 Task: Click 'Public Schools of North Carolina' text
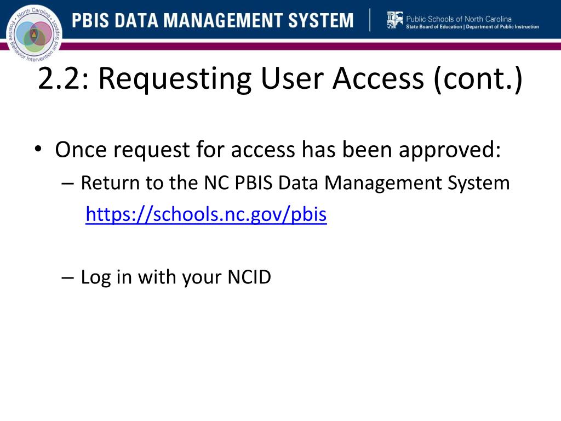click(x=459, y=19)
